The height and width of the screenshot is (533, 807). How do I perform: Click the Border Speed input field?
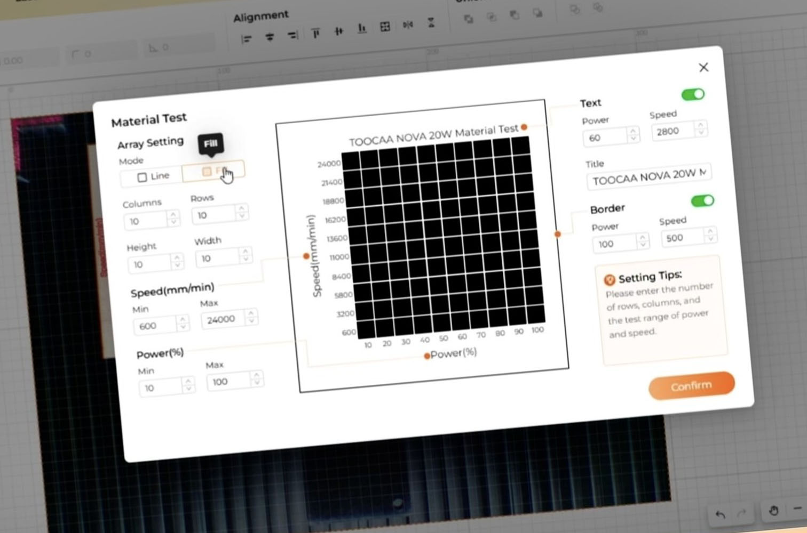682,237
